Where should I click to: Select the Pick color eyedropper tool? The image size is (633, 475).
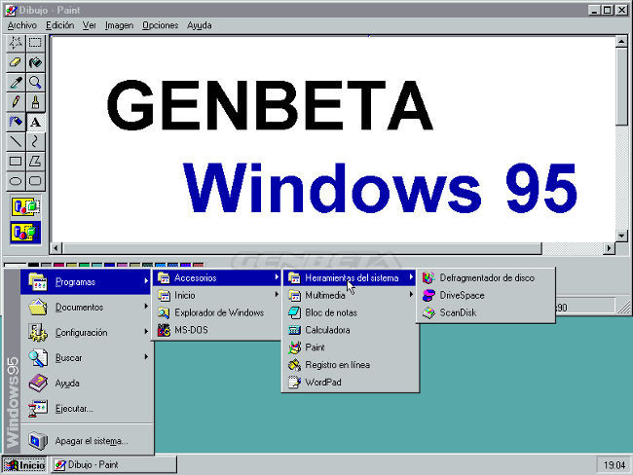[x=16, y=83]
